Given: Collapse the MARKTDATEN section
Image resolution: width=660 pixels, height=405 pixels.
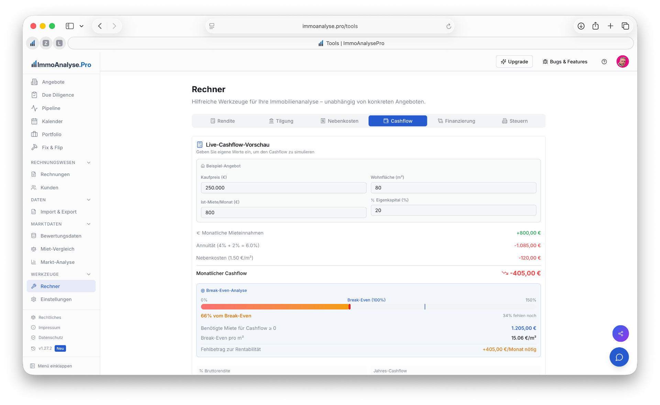Looking at the screenshot, I should tap(89, 224).
